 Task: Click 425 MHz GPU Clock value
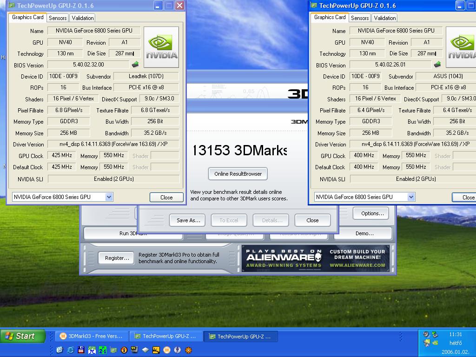62,155
